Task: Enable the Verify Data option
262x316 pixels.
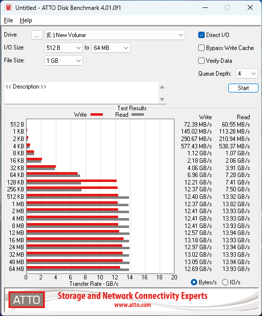Action: click(201, 61)
